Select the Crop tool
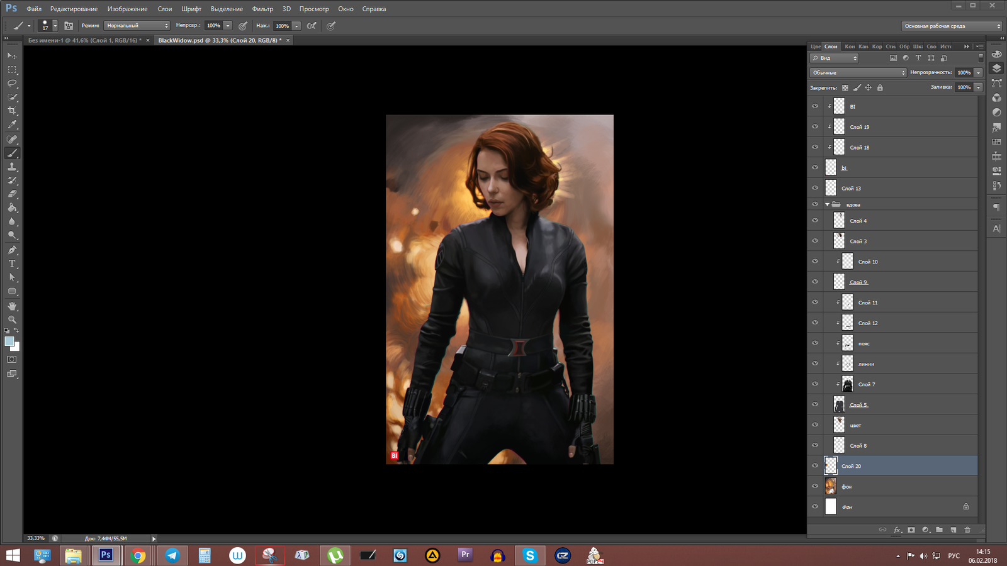This screenshot has height=566, width=1007. (12, 111)
